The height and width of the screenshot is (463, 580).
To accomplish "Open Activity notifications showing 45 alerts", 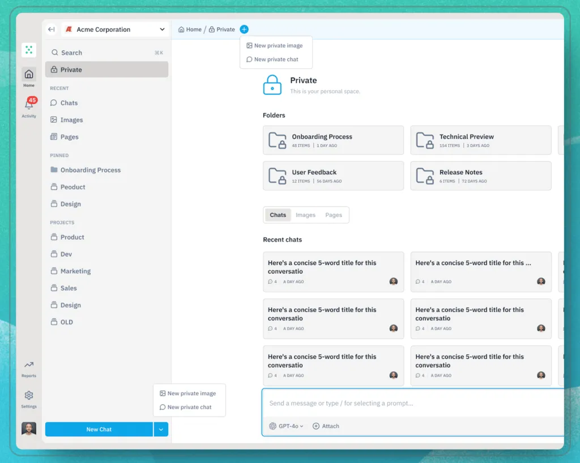I will pyautogui.click(x=28, y=107).
